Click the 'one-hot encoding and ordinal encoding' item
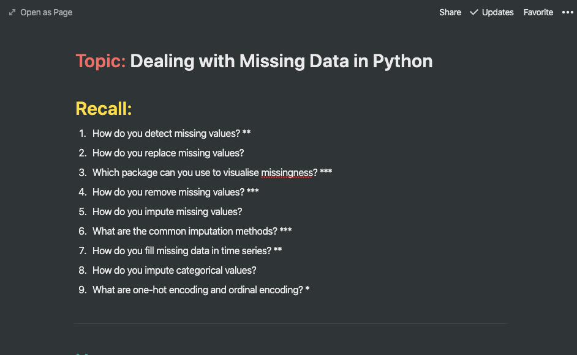The width and height of the screenshot is (577, 355). click(x=197, y=290)
